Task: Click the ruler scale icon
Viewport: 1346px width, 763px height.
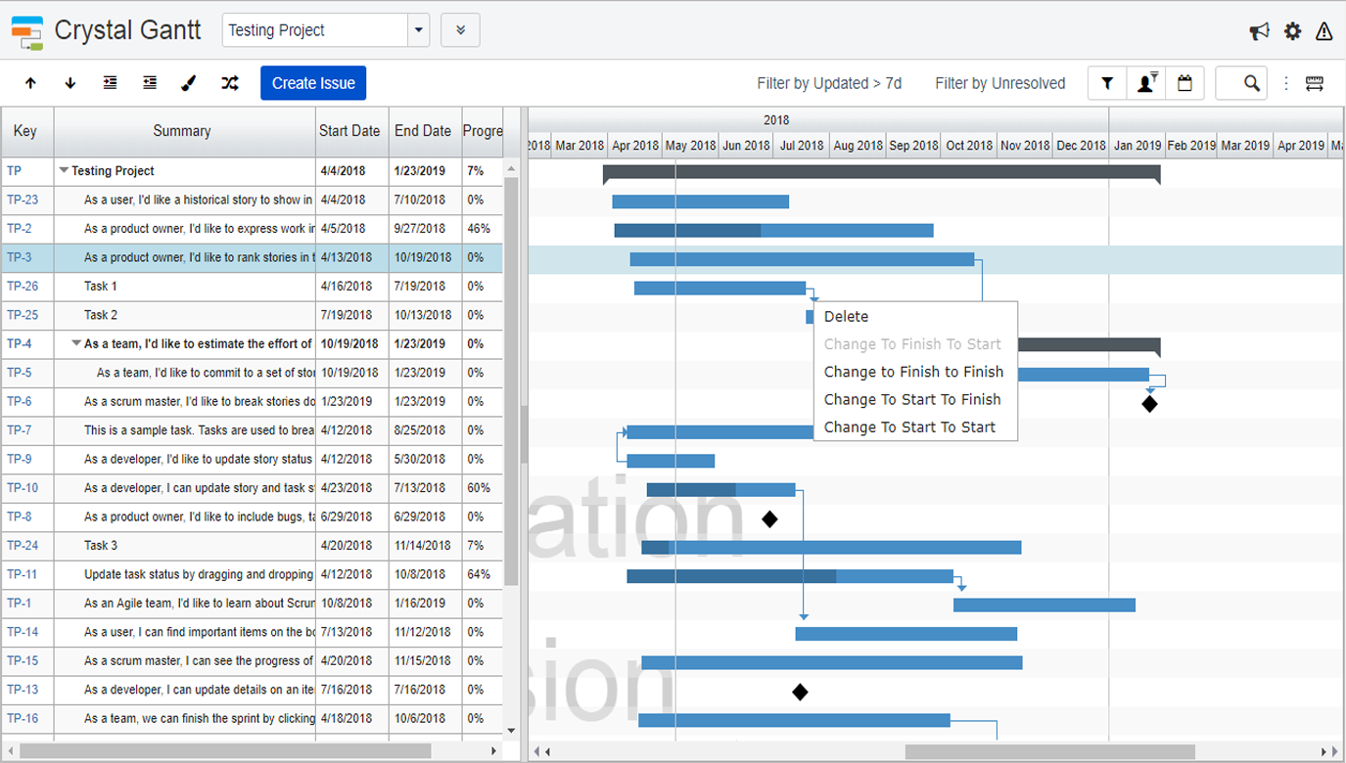Action: [1315, 83]
